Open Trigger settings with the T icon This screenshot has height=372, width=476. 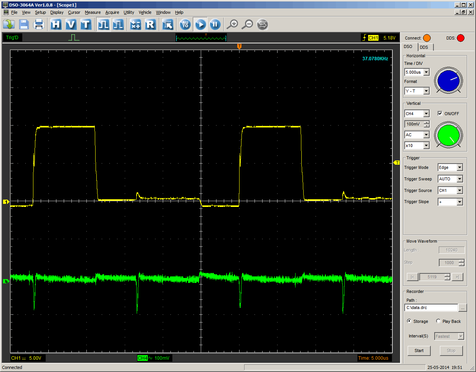pyautogui.click(x=86, y=25)
